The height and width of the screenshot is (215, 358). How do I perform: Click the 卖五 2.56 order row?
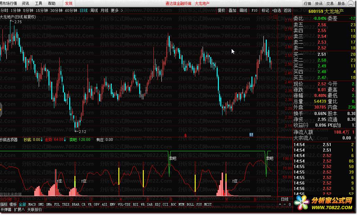coord(324,25)
